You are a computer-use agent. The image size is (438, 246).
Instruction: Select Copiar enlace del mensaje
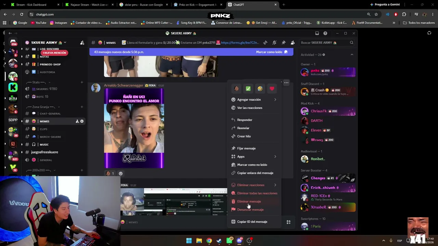click(x=254, y=173)
